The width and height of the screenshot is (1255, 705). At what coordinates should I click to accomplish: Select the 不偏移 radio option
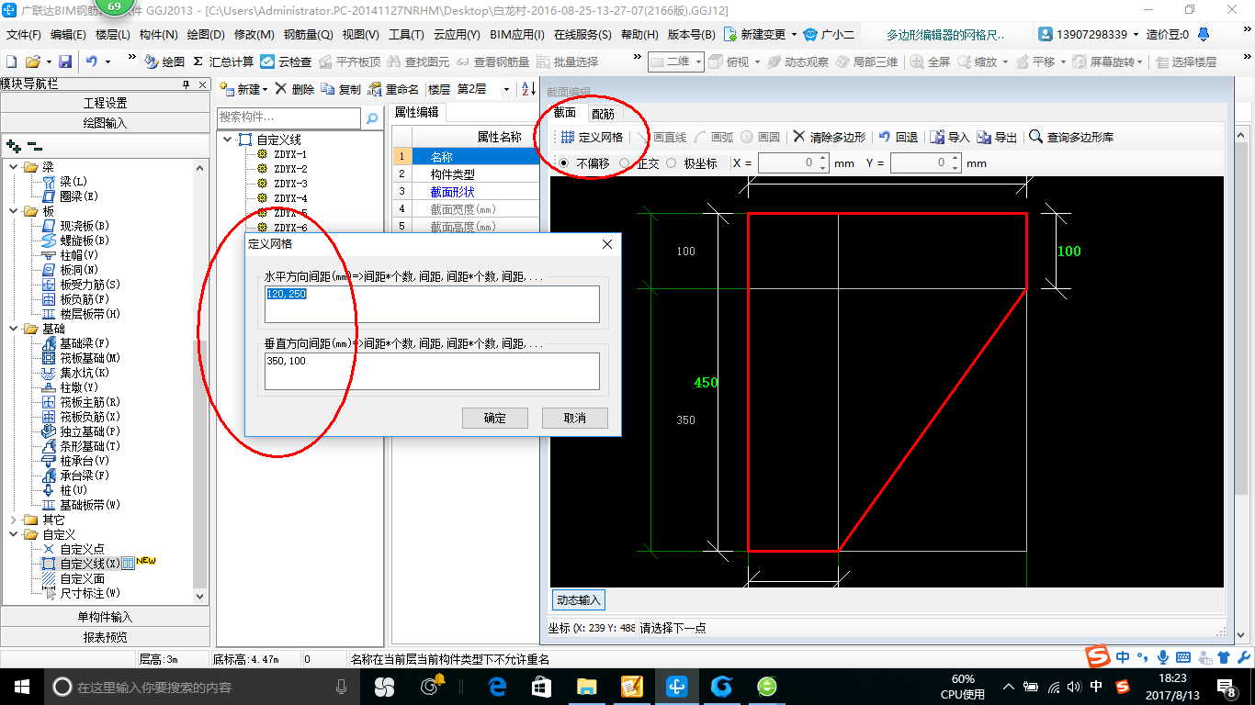564,162
